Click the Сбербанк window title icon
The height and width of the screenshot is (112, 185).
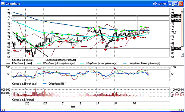click(x=3, y=4)
